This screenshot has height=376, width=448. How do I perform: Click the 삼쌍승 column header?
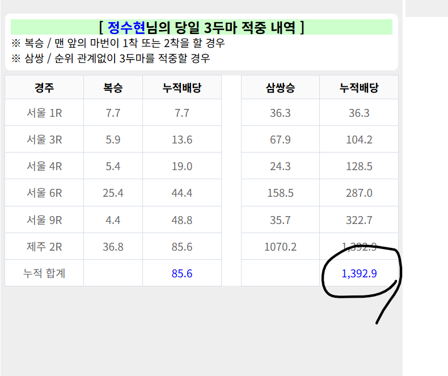pyautogui.click(x=280, y=87)
